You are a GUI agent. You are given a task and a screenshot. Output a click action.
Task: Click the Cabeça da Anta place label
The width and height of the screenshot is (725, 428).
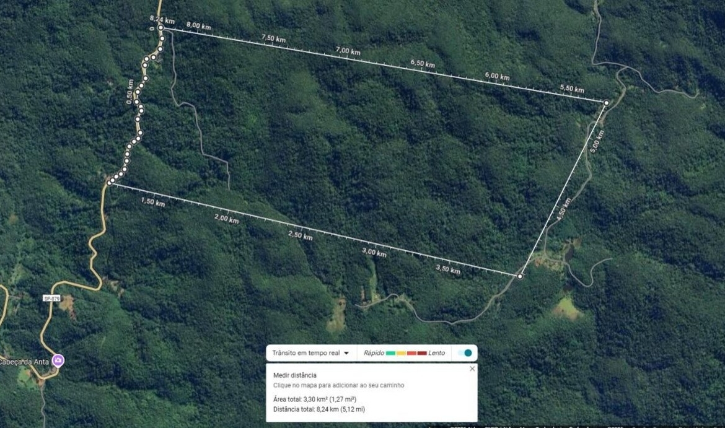point(24,362)
